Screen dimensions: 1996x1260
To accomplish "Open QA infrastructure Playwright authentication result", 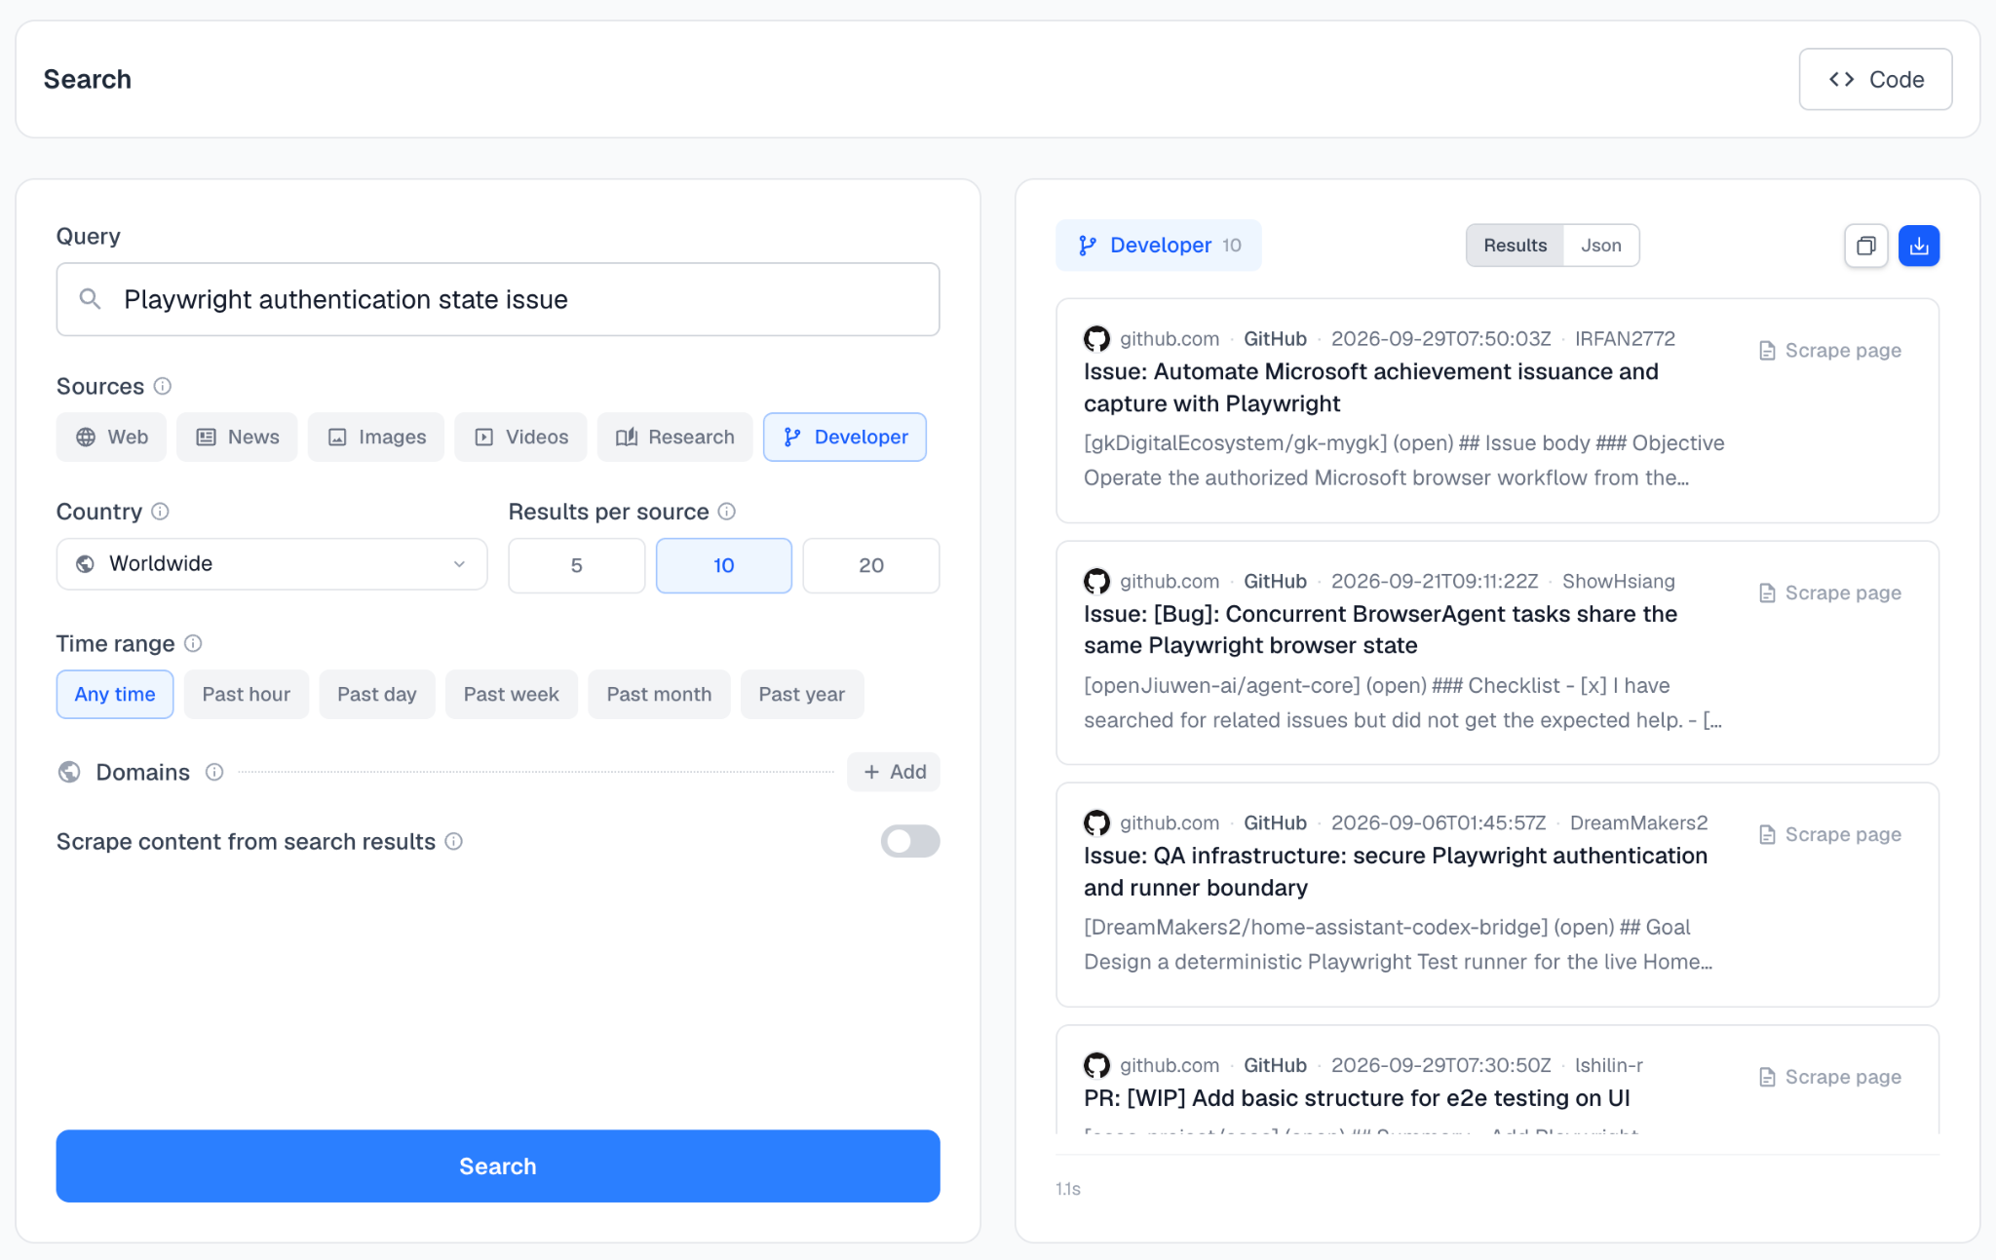I will pos(1396,871).
